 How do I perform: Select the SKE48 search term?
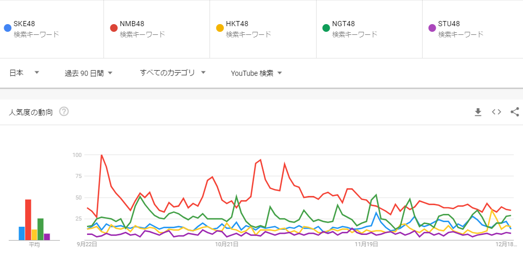click(x=24, y=24)
